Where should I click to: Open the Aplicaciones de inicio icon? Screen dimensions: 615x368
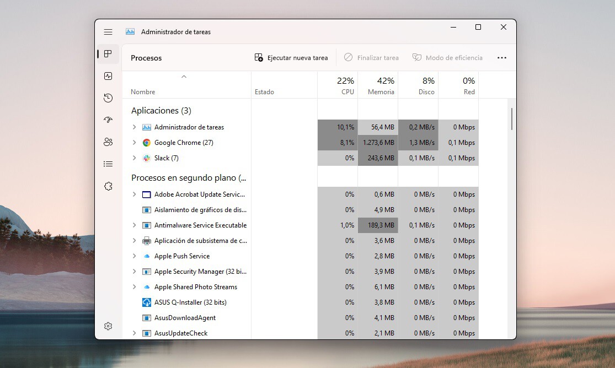108,120
